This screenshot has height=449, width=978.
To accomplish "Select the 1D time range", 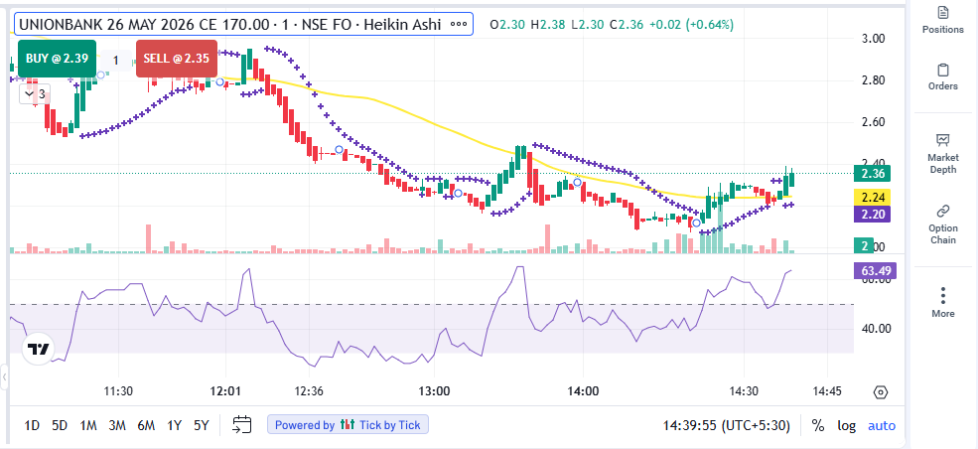I will click(x=32, y=426).
